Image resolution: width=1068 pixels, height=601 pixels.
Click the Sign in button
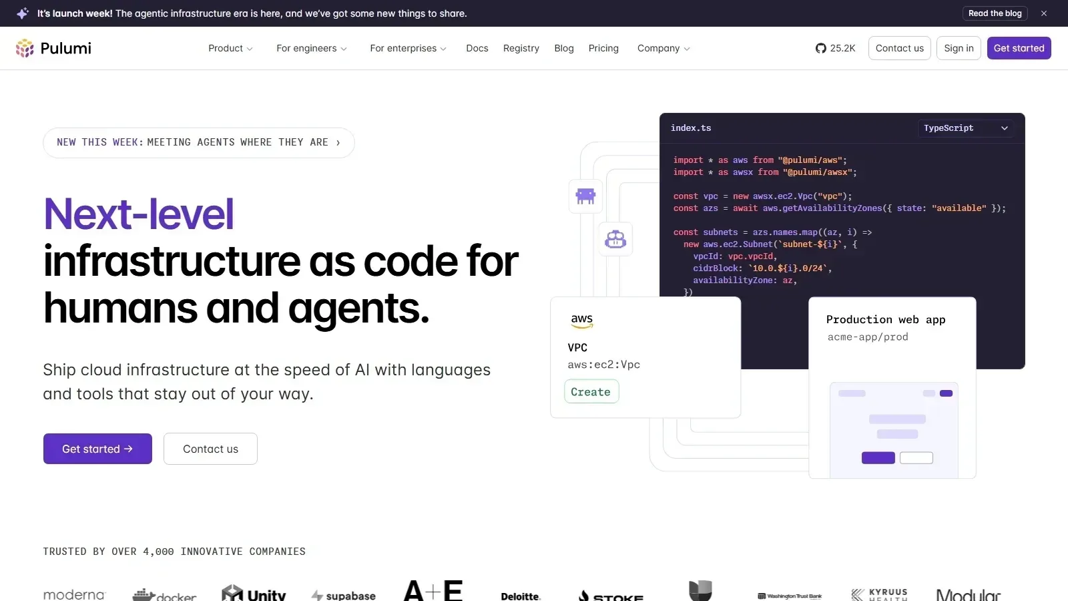tap(959, 48)
